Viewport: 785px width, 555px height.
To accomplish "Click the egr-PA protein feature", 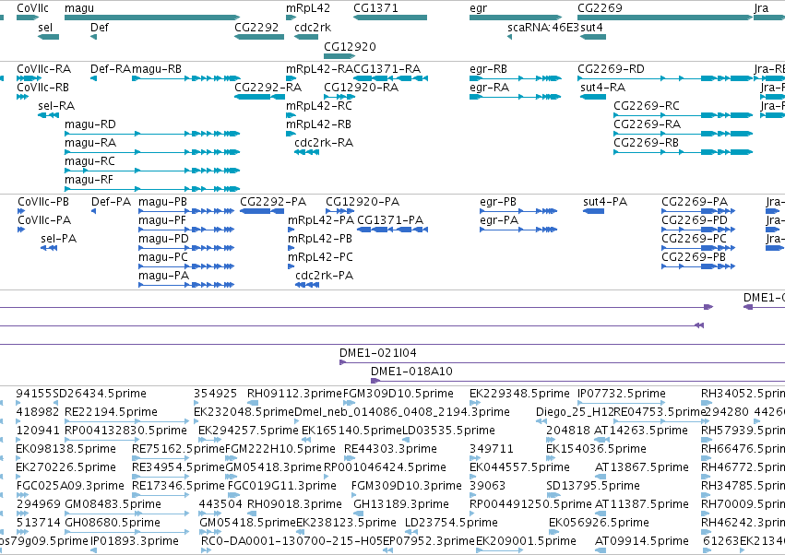I will pyautogui.click(x=518, y=230).
